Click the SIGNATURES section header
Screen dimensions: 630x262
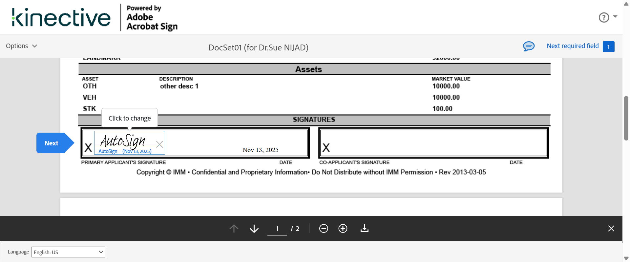coord(314,120)
